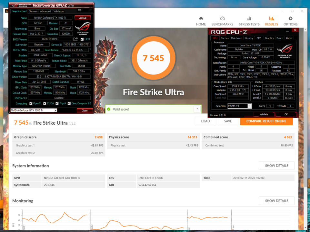Toggle the PhysX checkbox
Viewport: 310px width, 232px height.
click(x=57, y=103)
